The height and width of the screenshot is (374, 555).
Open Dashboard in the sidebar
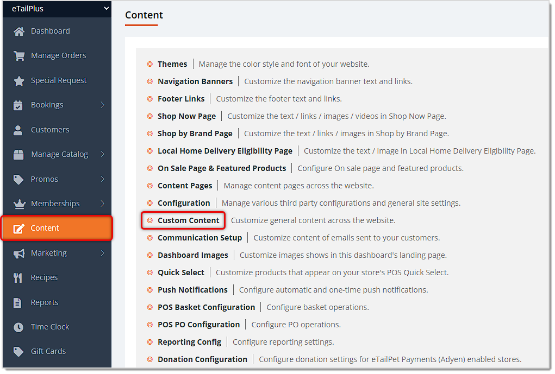point(50,31)
